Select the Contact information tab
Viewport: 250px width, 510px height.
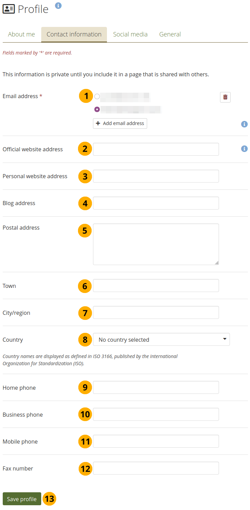tap(74, 34)
